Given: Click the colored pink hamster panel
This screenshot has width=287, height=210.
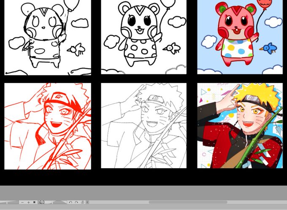Looking at the screenshot, I should click(240, 37).
